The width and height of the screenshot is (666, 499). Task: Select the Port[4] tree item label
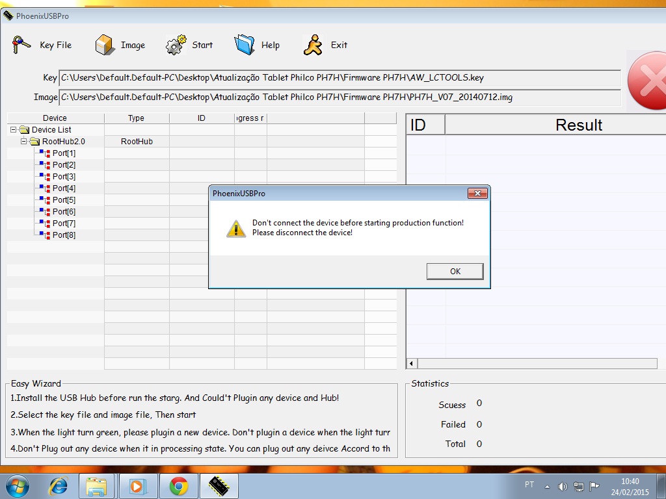[x=64, y=188]
